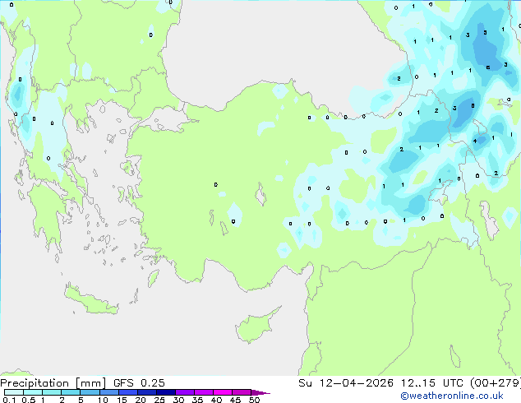521x403 pixels.
Task: Click the legend scale label '40'
Action: (x=216, y=400)
